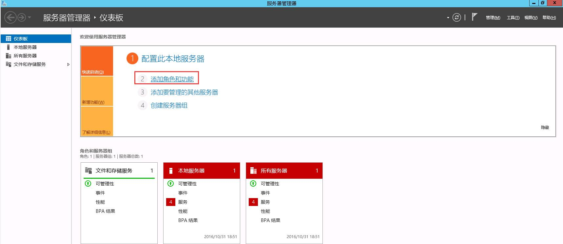Image resolution: width=563 pixels, height=244 pixels.
Task: Open the 管理(M) menu
Action: 493,18
